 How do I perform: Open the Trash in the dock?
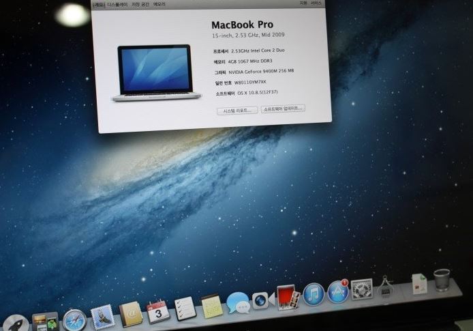point(442,279)
